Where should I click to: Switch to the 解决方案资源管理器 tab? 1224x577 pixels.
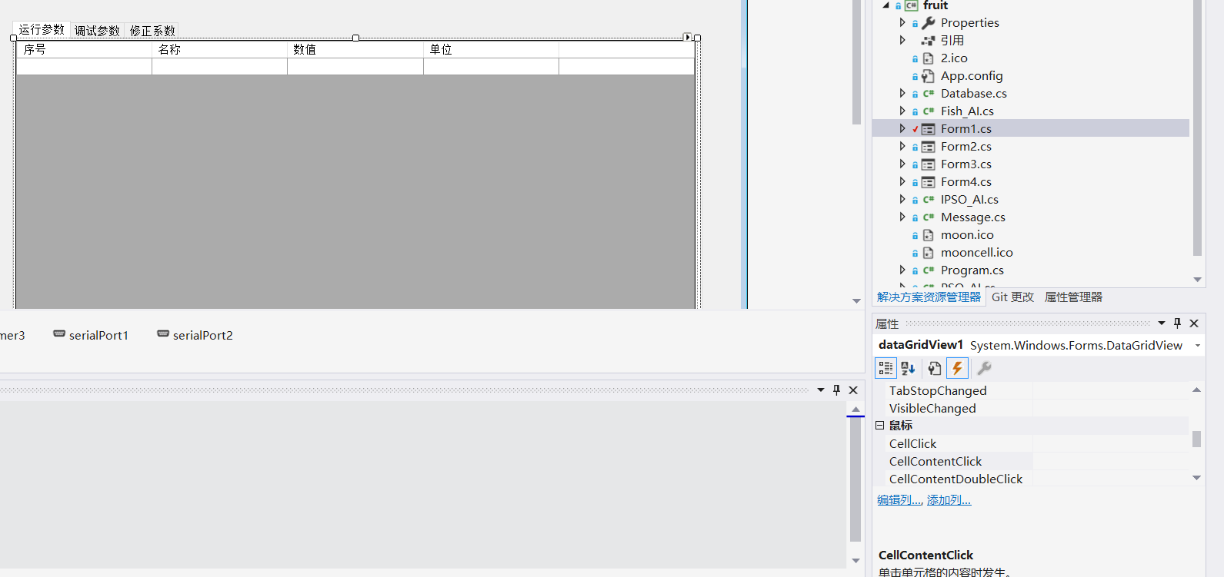click(929, 297)
